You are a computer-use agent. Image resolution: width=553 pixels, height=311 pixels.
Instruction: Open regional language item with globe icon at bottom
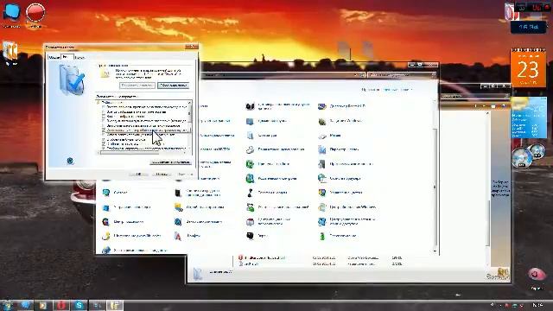(134, 250)
